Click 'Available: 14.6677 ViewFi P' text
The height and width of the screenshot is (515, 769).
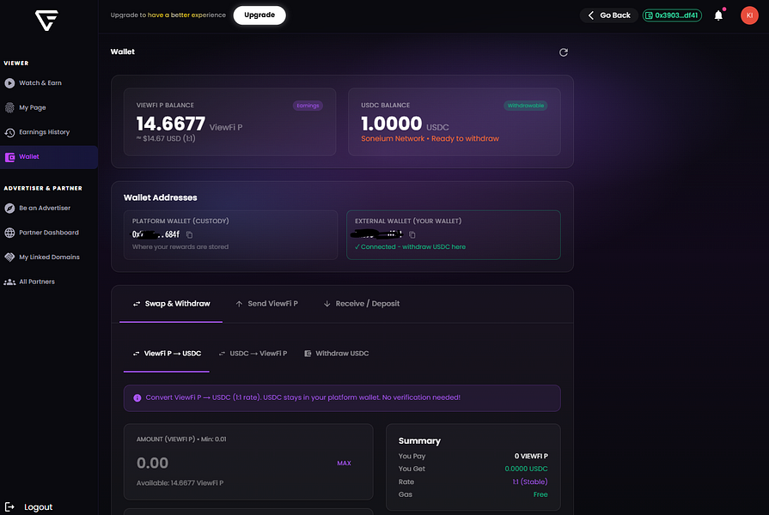point(180,483)
